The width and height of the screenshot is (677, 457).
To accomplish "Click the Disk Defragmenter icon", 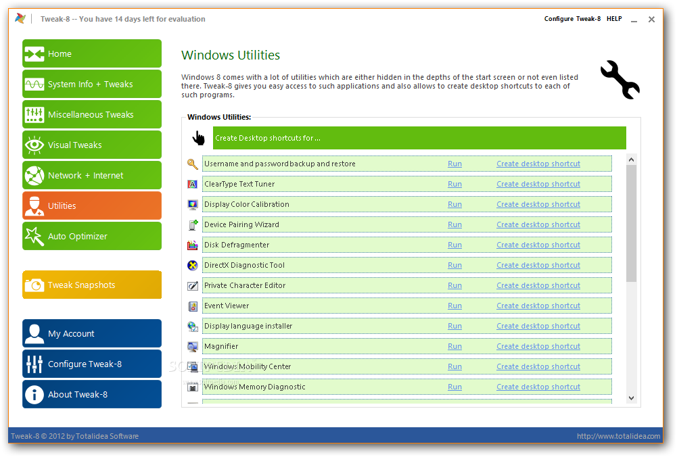I will pos(193,245).
